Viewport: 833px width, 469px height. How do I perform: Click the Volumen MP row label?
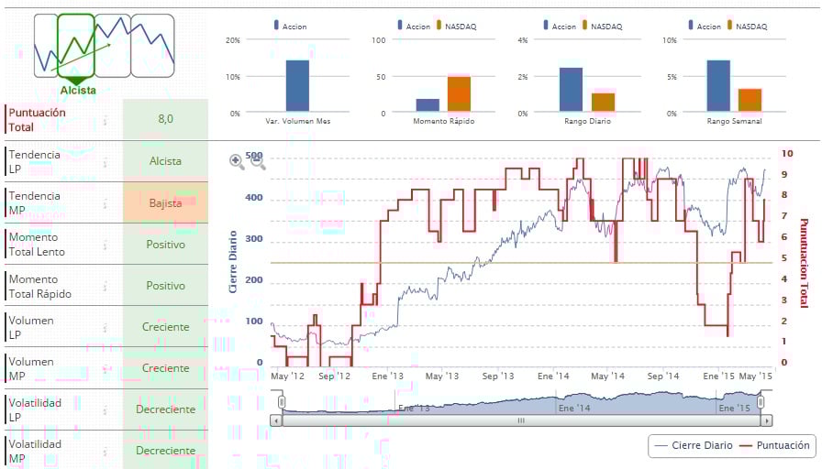click(31, 369)
